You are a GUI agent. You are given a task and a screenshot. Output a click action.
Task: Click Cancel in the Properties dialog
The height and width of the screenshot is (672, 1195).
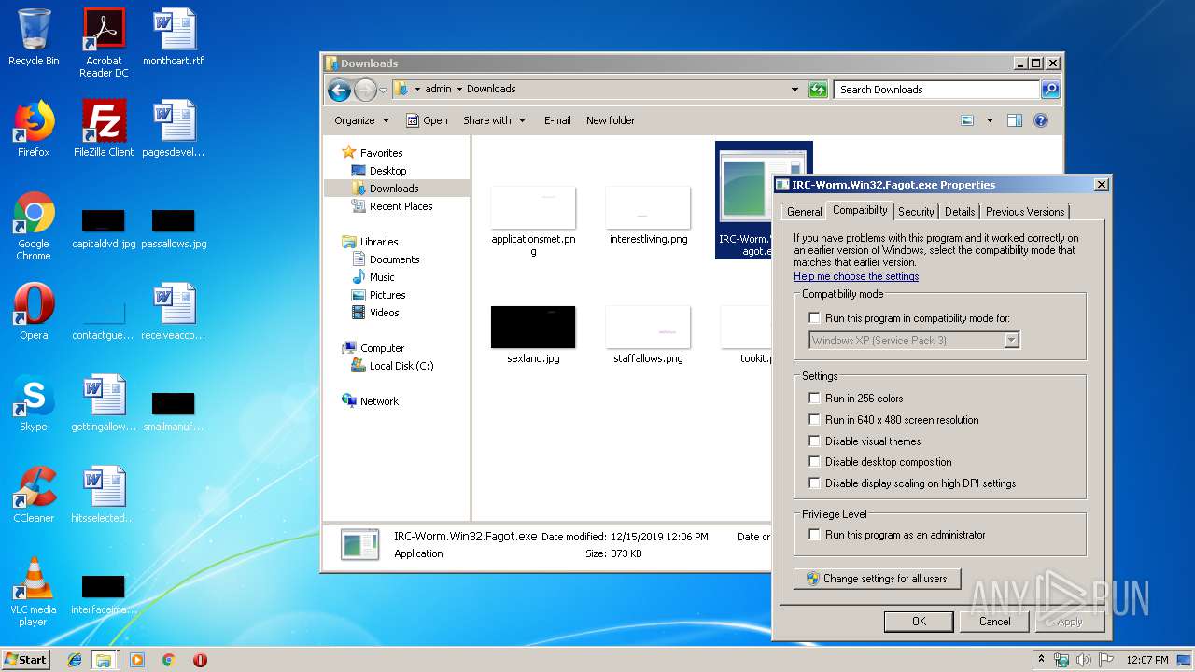coord(994,622)
